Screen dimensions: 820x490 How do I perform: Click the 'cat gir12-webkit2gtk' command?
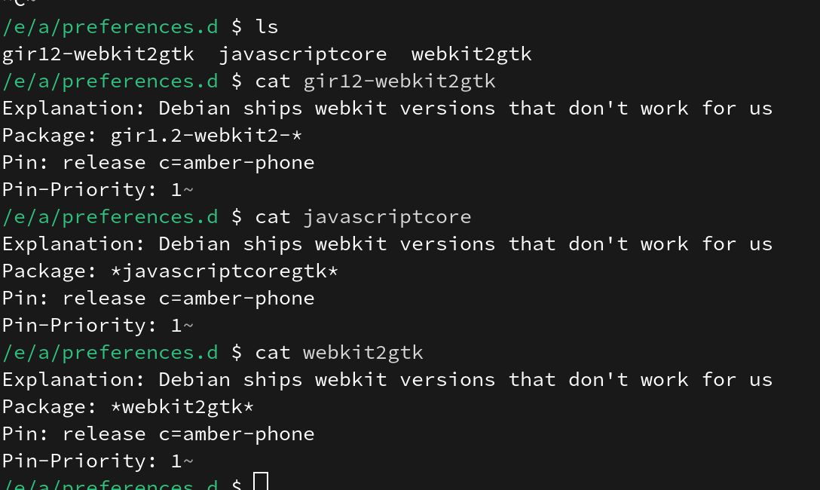[375, 81]
